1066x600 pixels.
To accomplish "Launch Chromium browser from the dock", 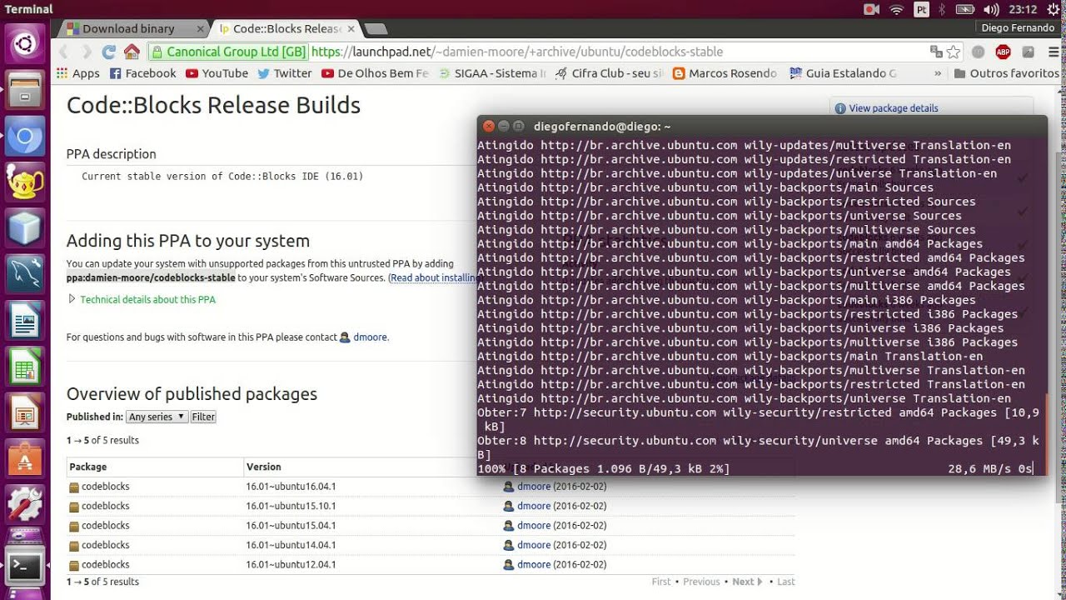I will pos(25,136).
